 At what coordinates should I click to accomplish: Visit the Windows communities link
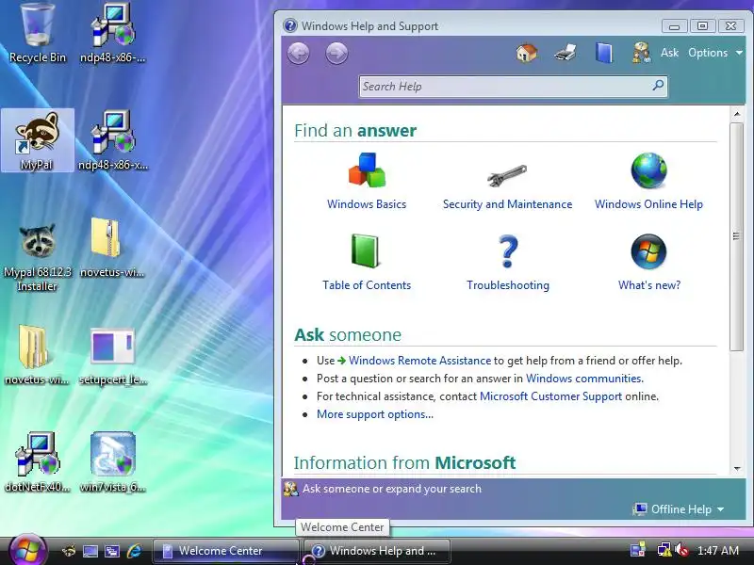584,379
